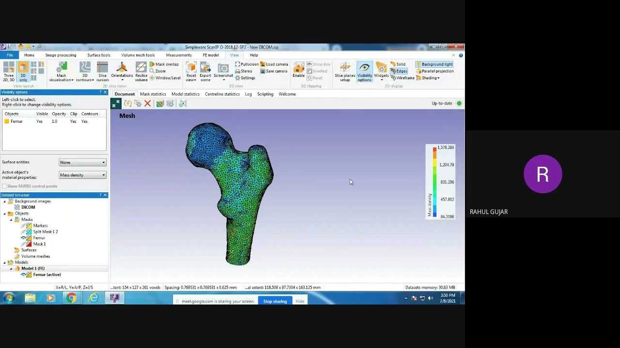Toggle Stereo 3D view
The image size is (620, 348).
coord(243,71)
